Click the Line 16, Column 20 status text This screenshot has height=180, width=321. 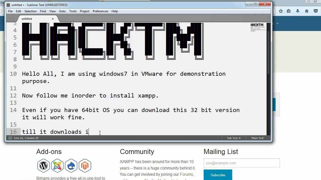[x=26, y=138]
